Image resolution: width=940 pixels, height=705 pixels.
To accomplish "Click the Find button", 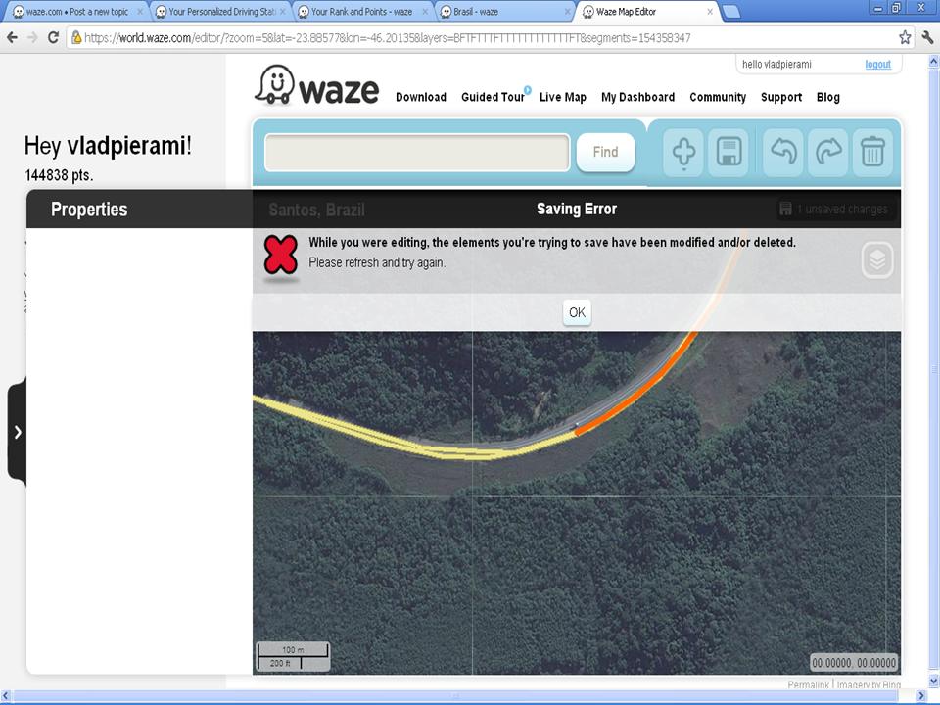I will [x=605, y=152].
